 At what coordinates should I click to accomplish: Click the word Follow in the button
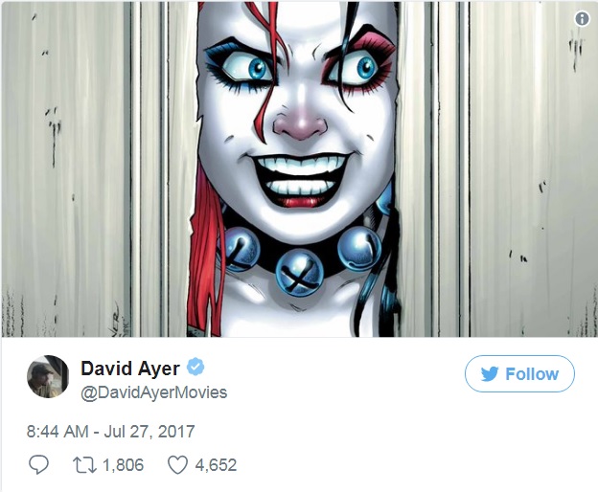pos(532,374)
